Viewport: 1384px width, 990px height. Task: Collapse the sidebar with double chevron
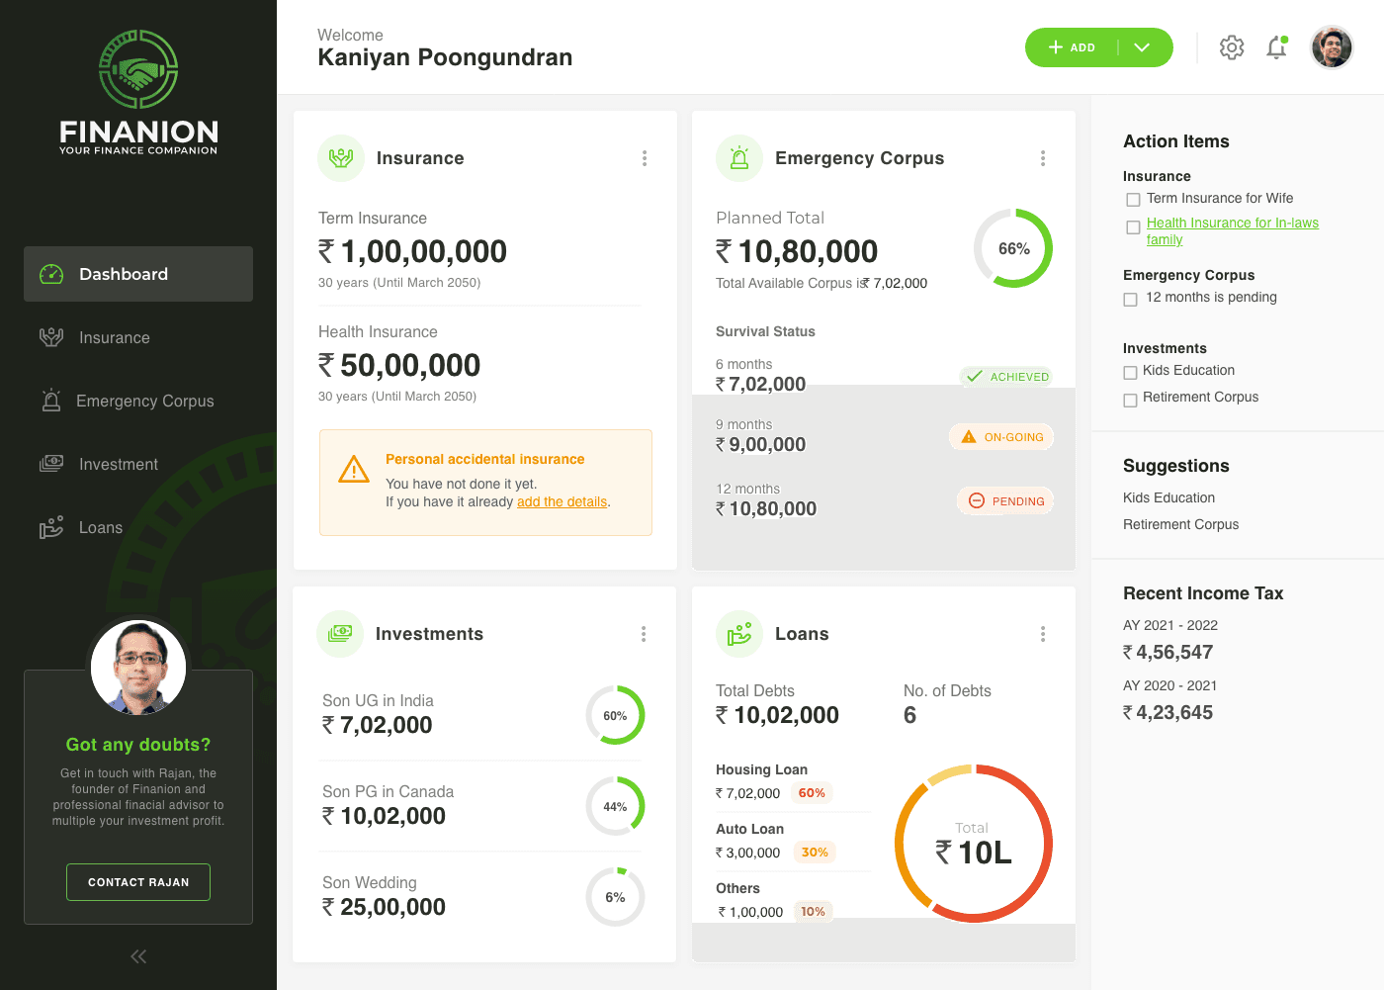pyautogui.click(x=138, y=956)
